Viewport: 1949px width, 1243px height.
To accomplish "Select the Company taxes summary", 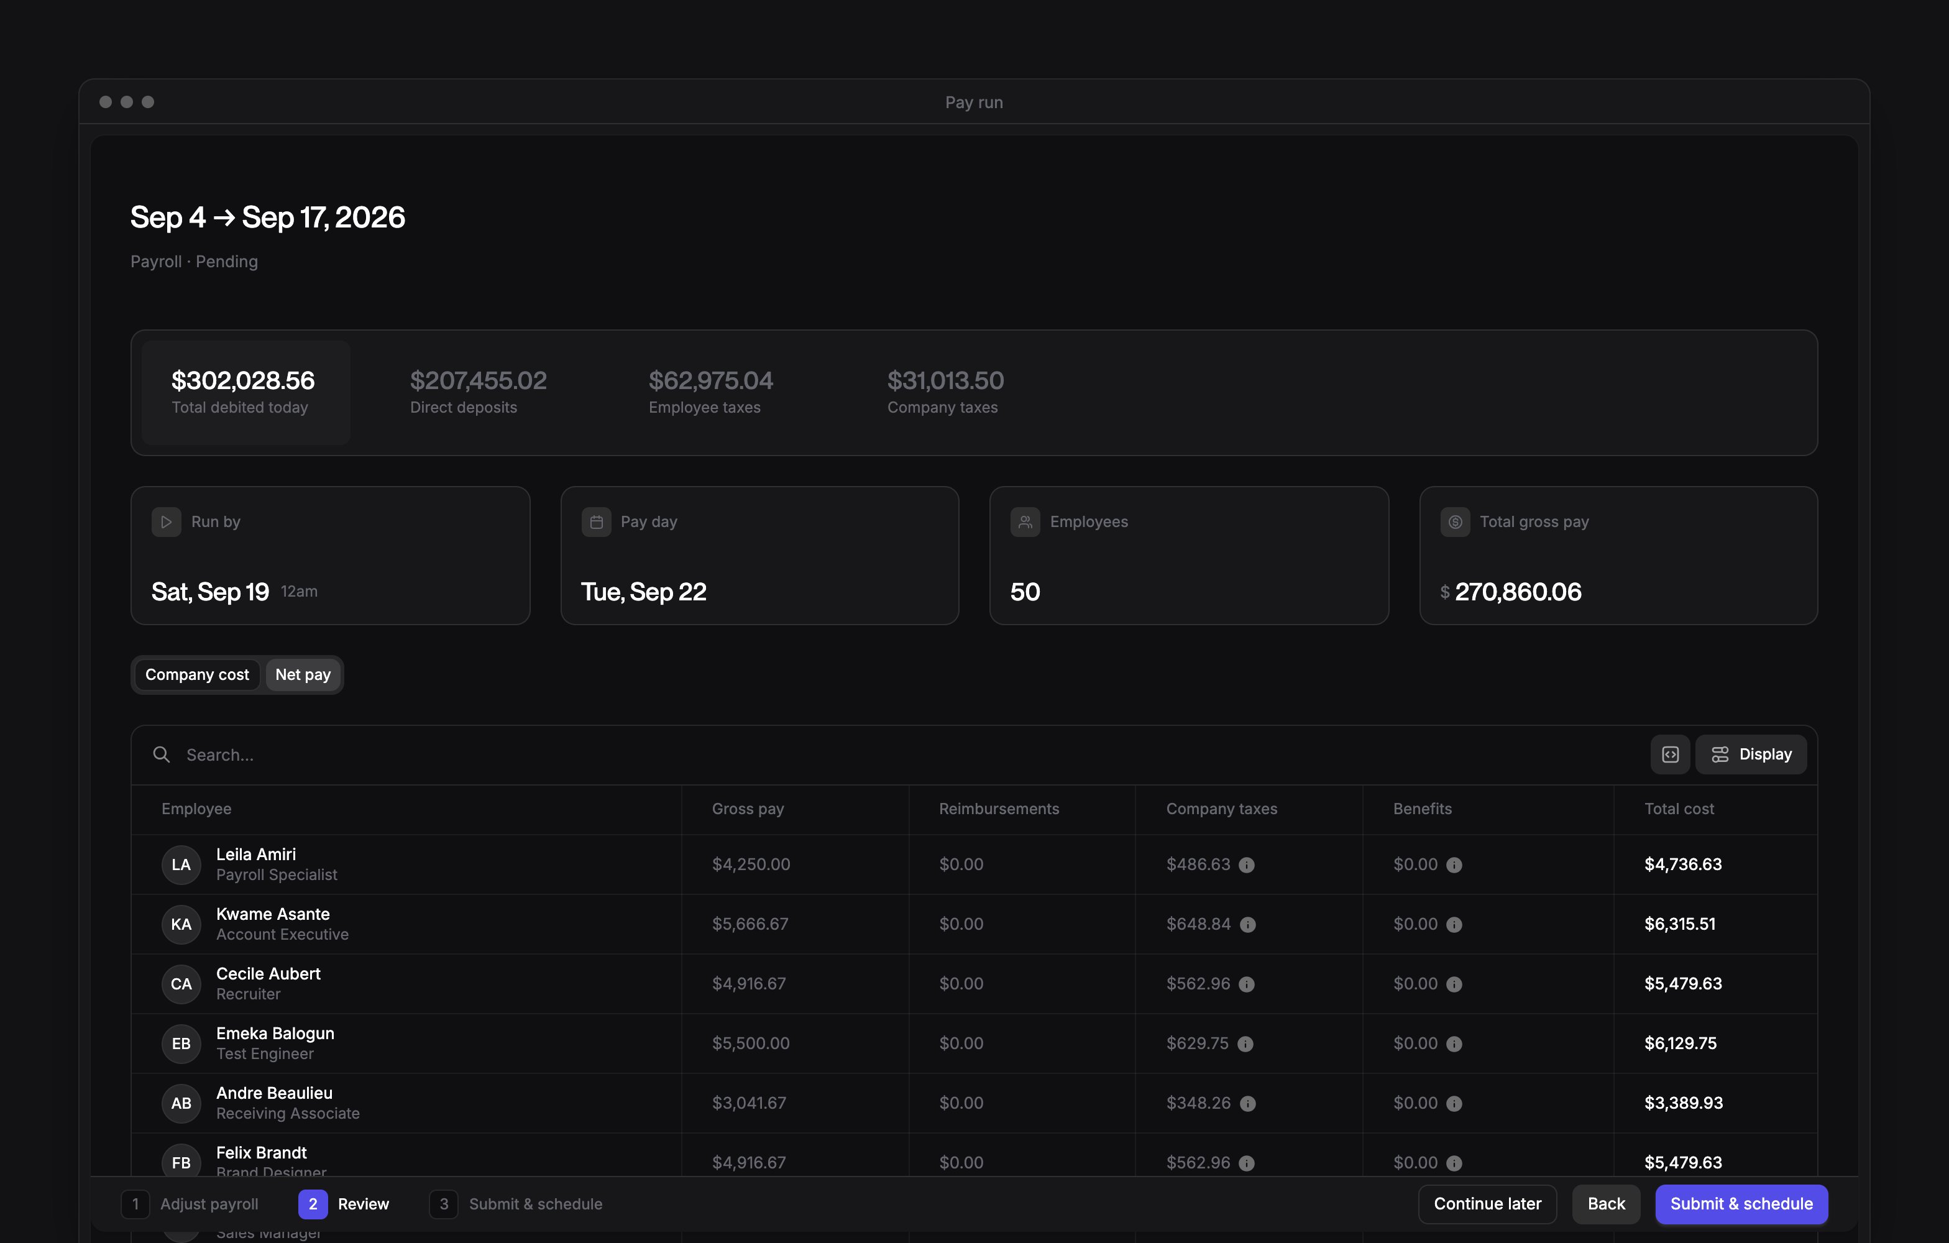I will (945, 393).
